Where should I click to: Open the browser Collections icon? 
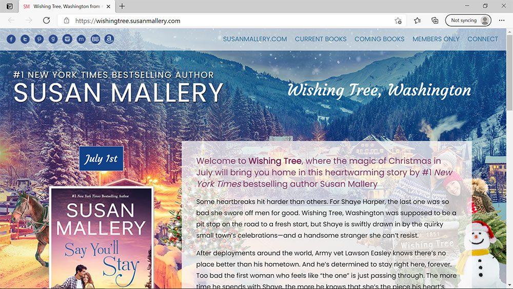435,21
